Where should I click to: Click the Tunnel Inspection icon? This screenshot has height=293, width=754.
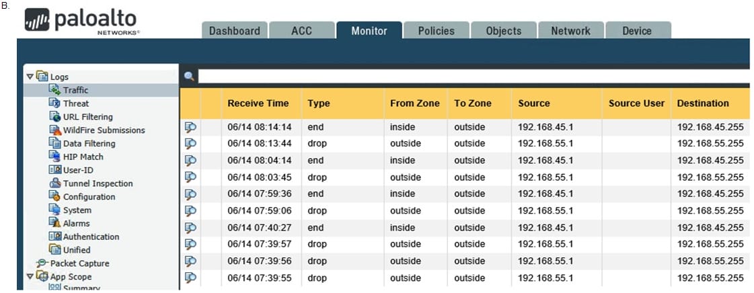click(x=55, y=183)
